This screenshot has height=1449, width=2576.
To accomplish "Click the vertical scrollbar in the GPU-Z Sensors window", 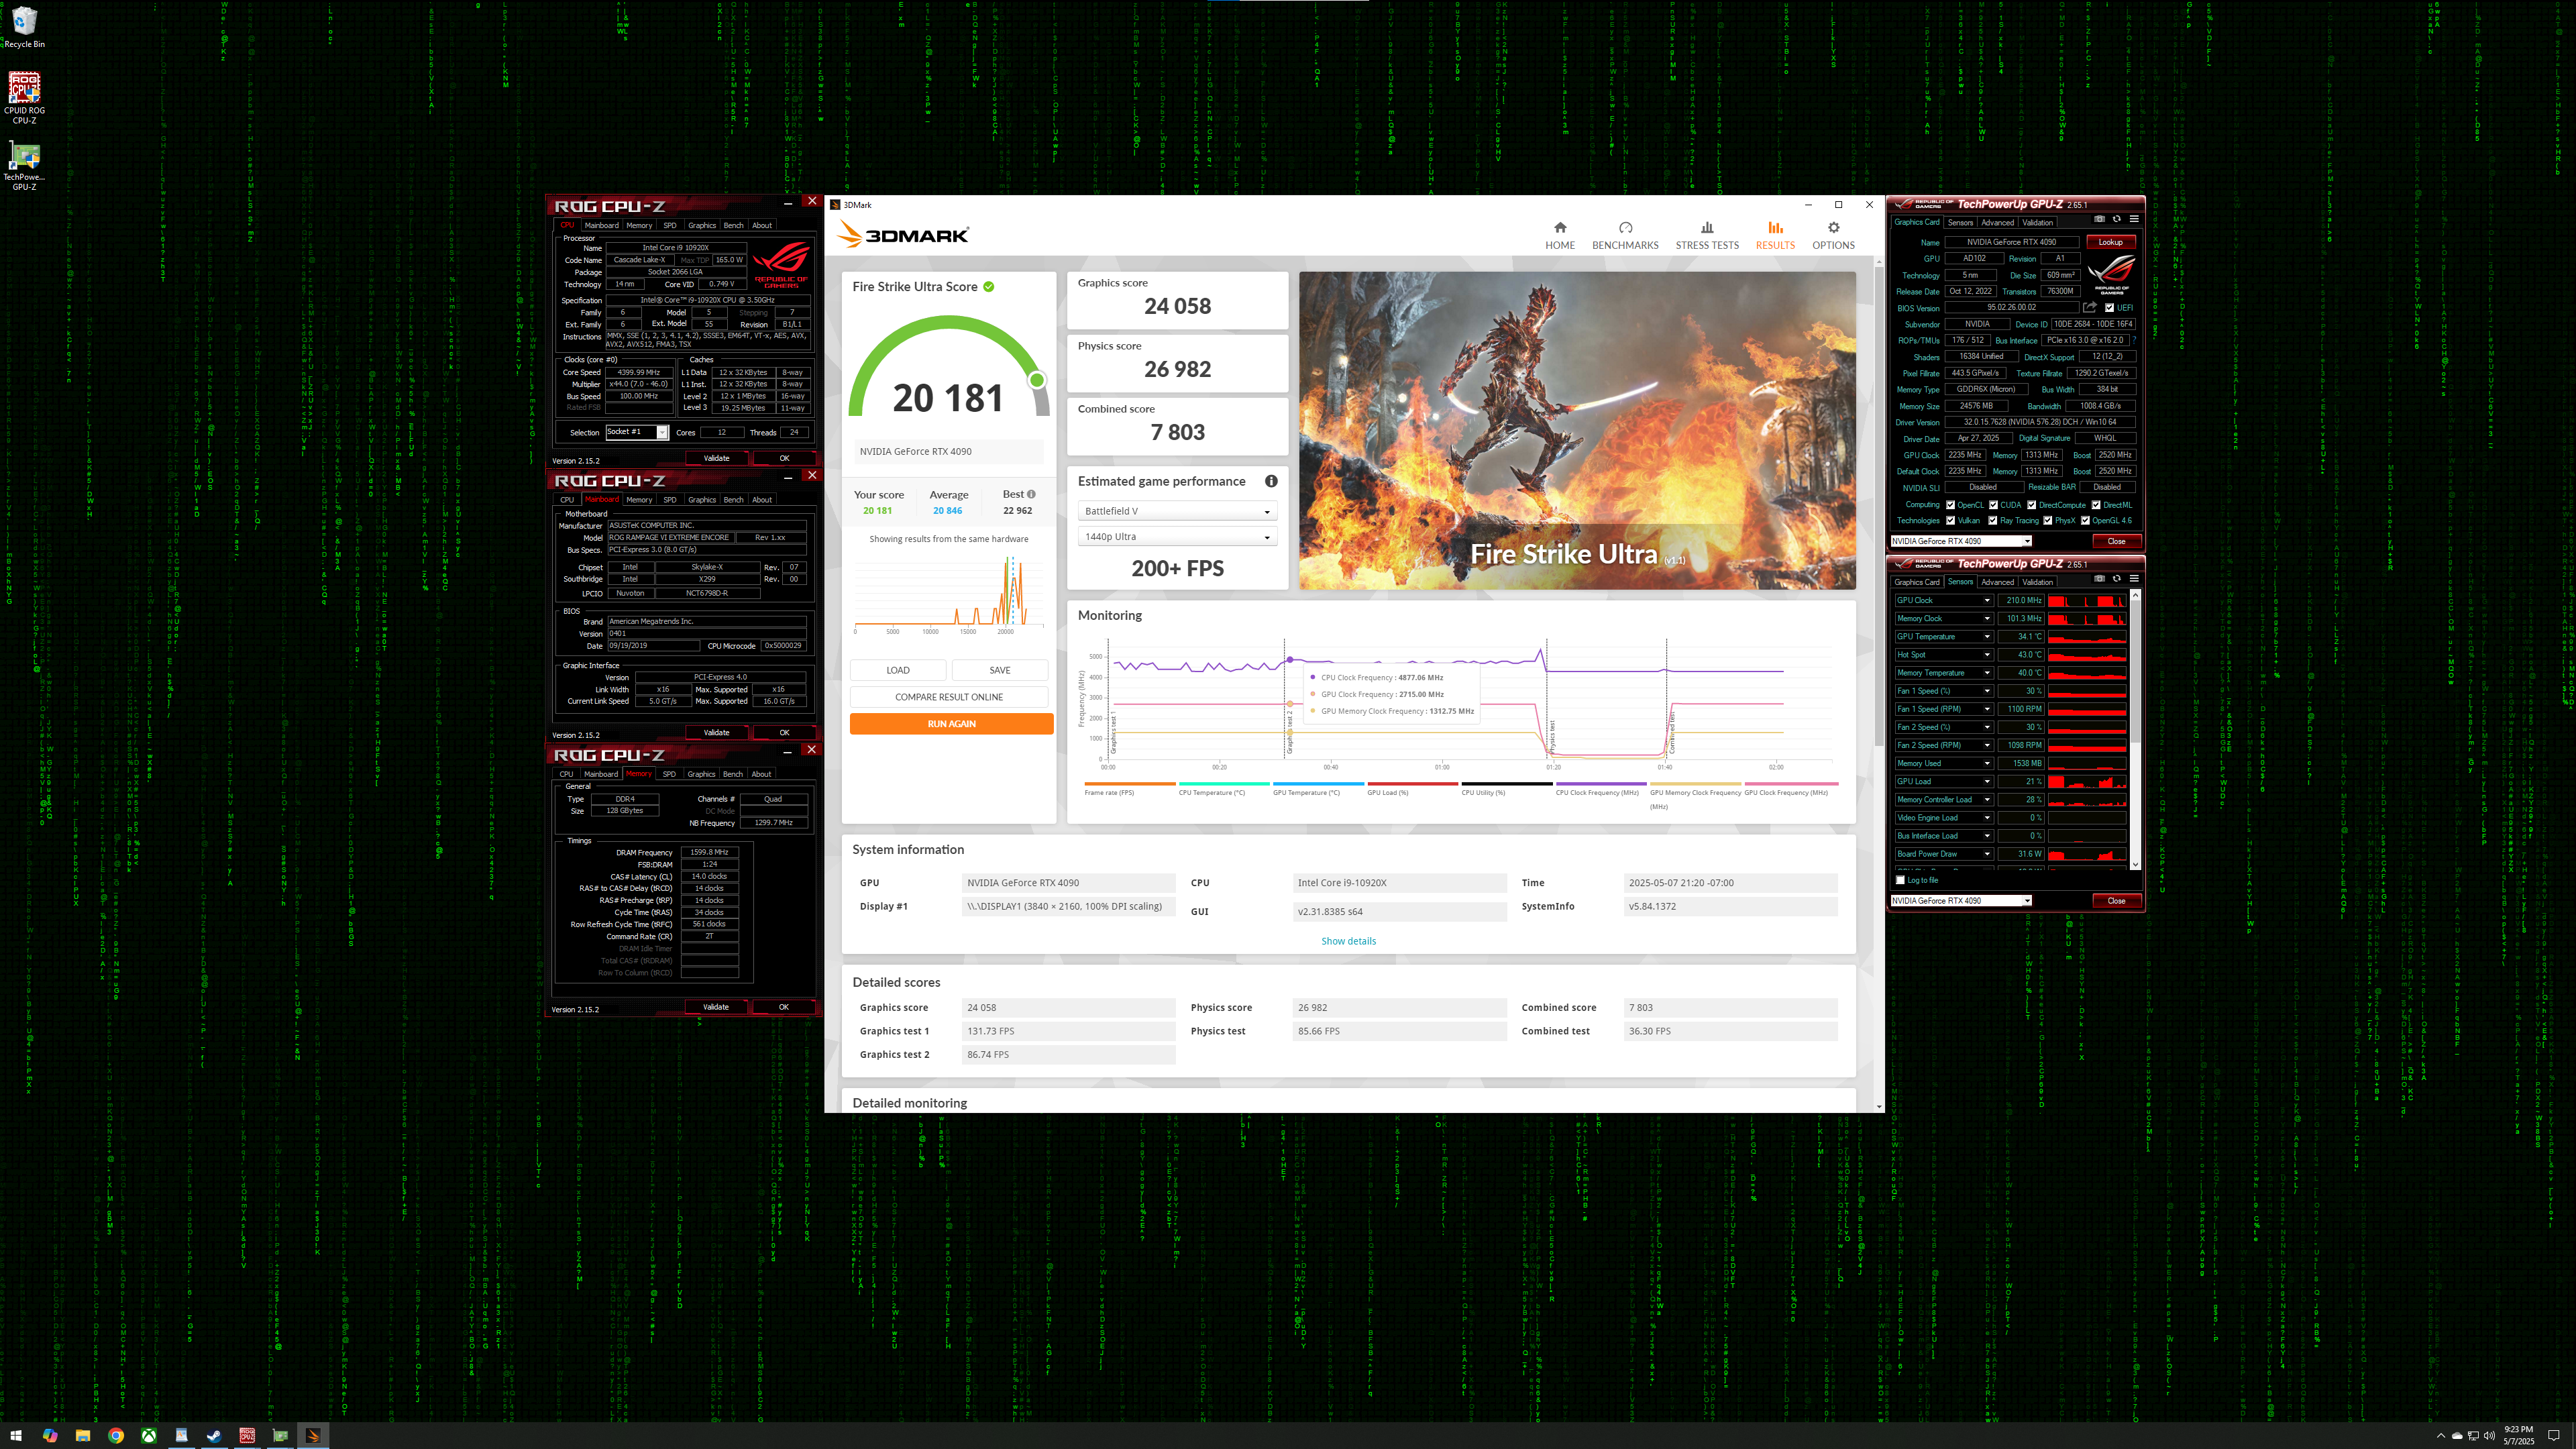I will [x=2135, y=730].
